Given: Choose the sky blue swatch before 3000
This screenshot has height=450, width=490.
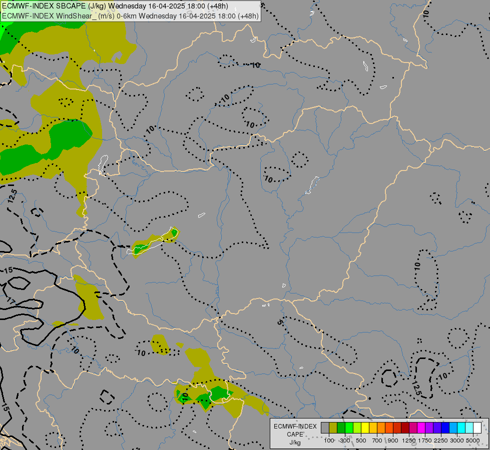Looking at the screenshot, I should pyautogui.click(x=453, y=427).
